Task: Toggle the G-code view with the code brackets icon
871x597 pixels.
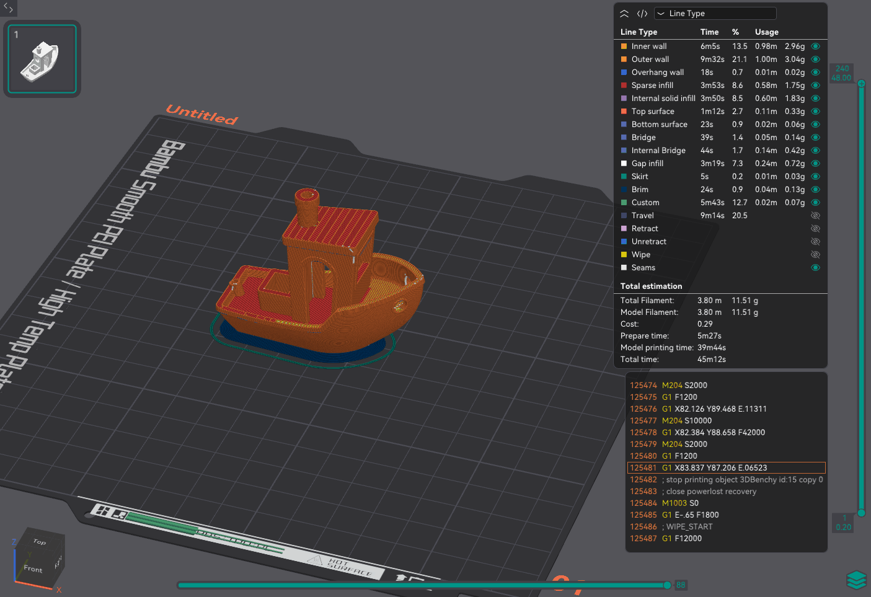Action: point(642,14)
